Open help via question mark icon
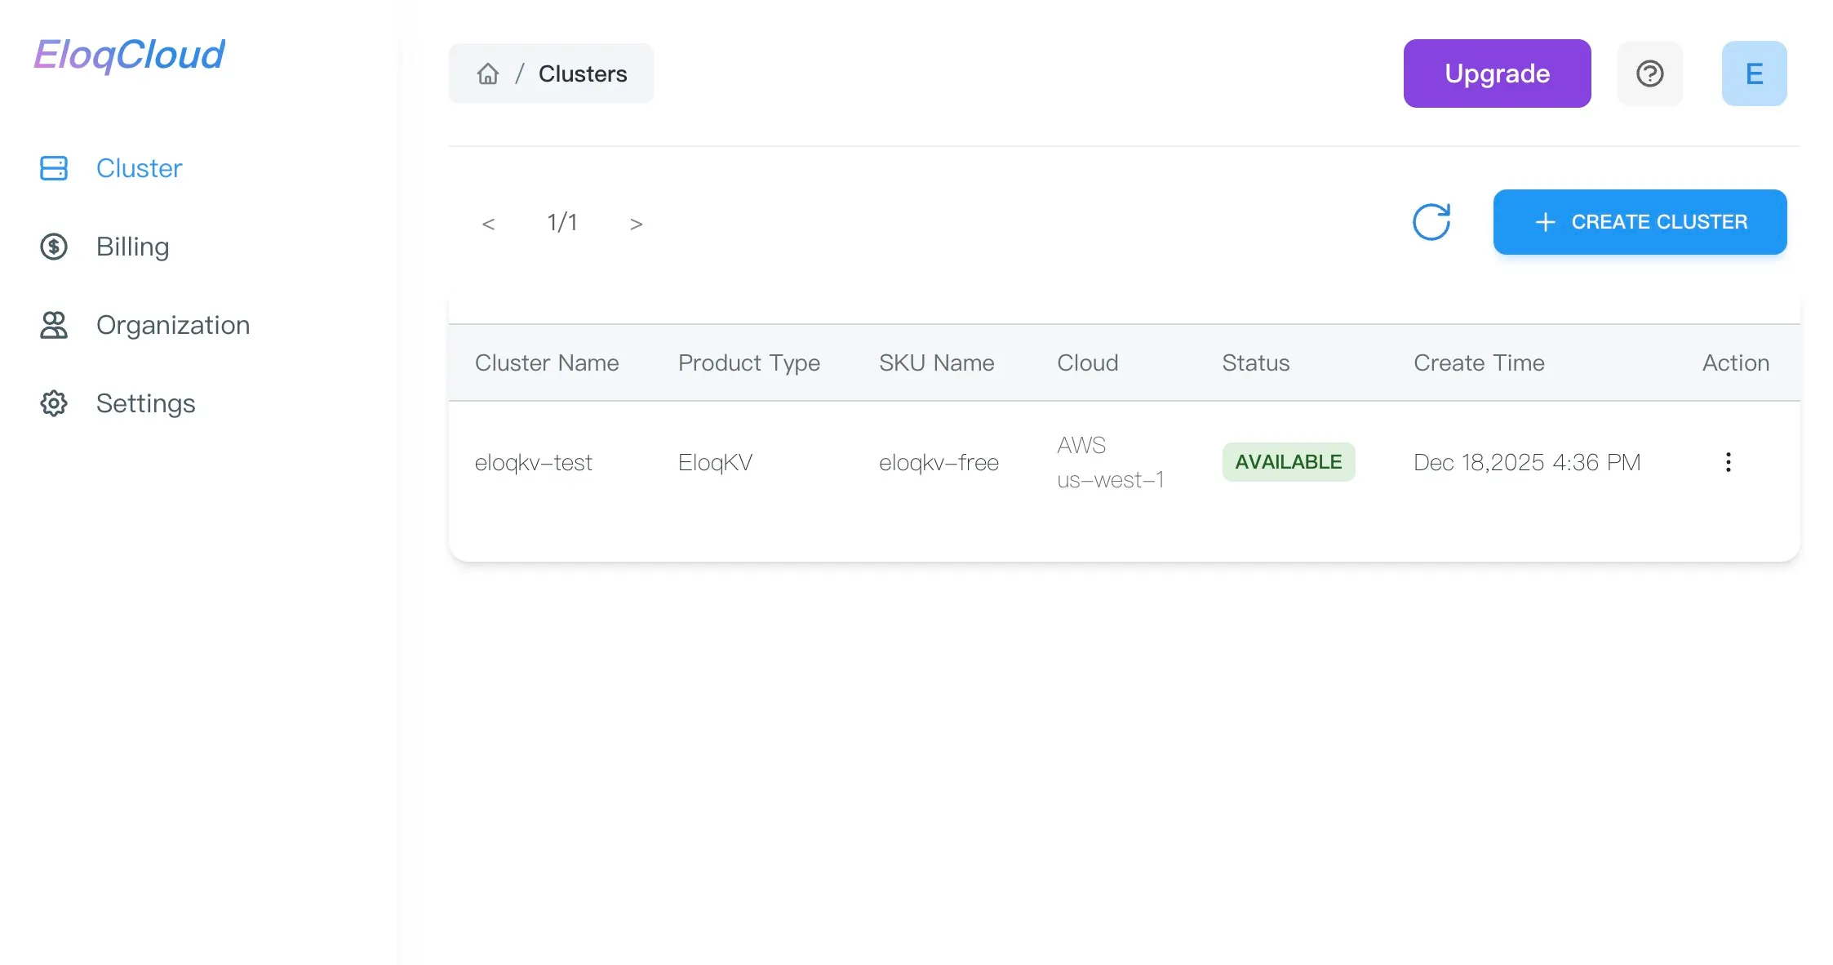The width and height of the screenshot is (1833, 965). point(1649,73)
